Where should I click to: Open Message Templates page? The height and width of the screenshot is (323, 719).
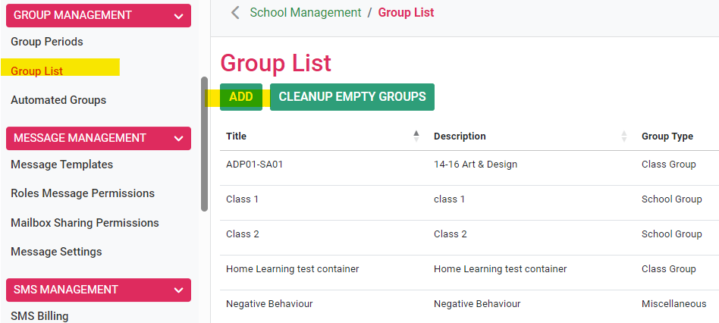point(62,164)
